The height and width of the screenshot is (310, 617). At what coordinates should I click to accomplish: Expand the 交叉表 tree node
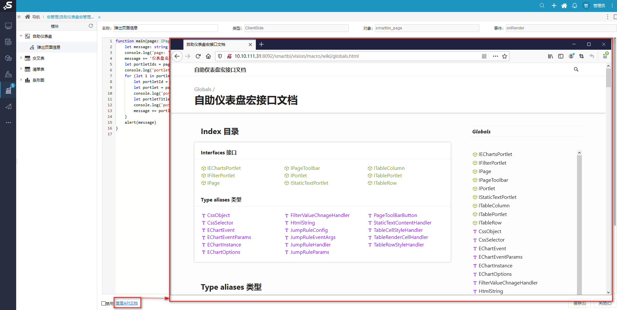point(21,58)
